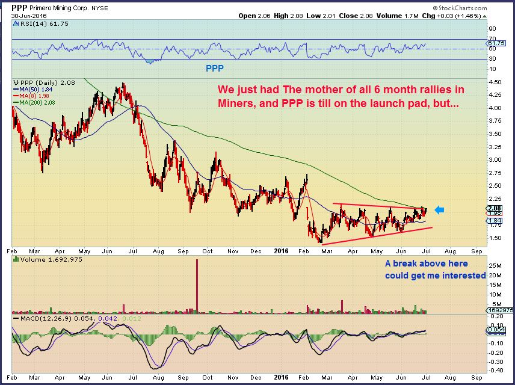Screen dimensions: 515x385
Task: Click the MA(200) 2.08 legend label
Action: pyautogui.click(x=37, y=102)
